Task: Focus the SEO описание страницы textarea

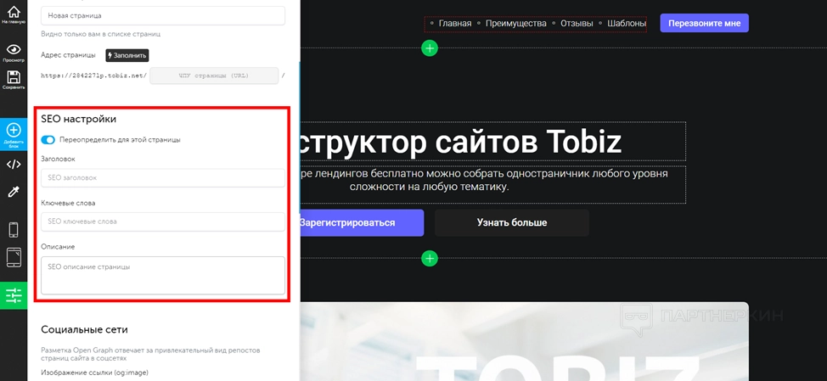Action: 163,276
